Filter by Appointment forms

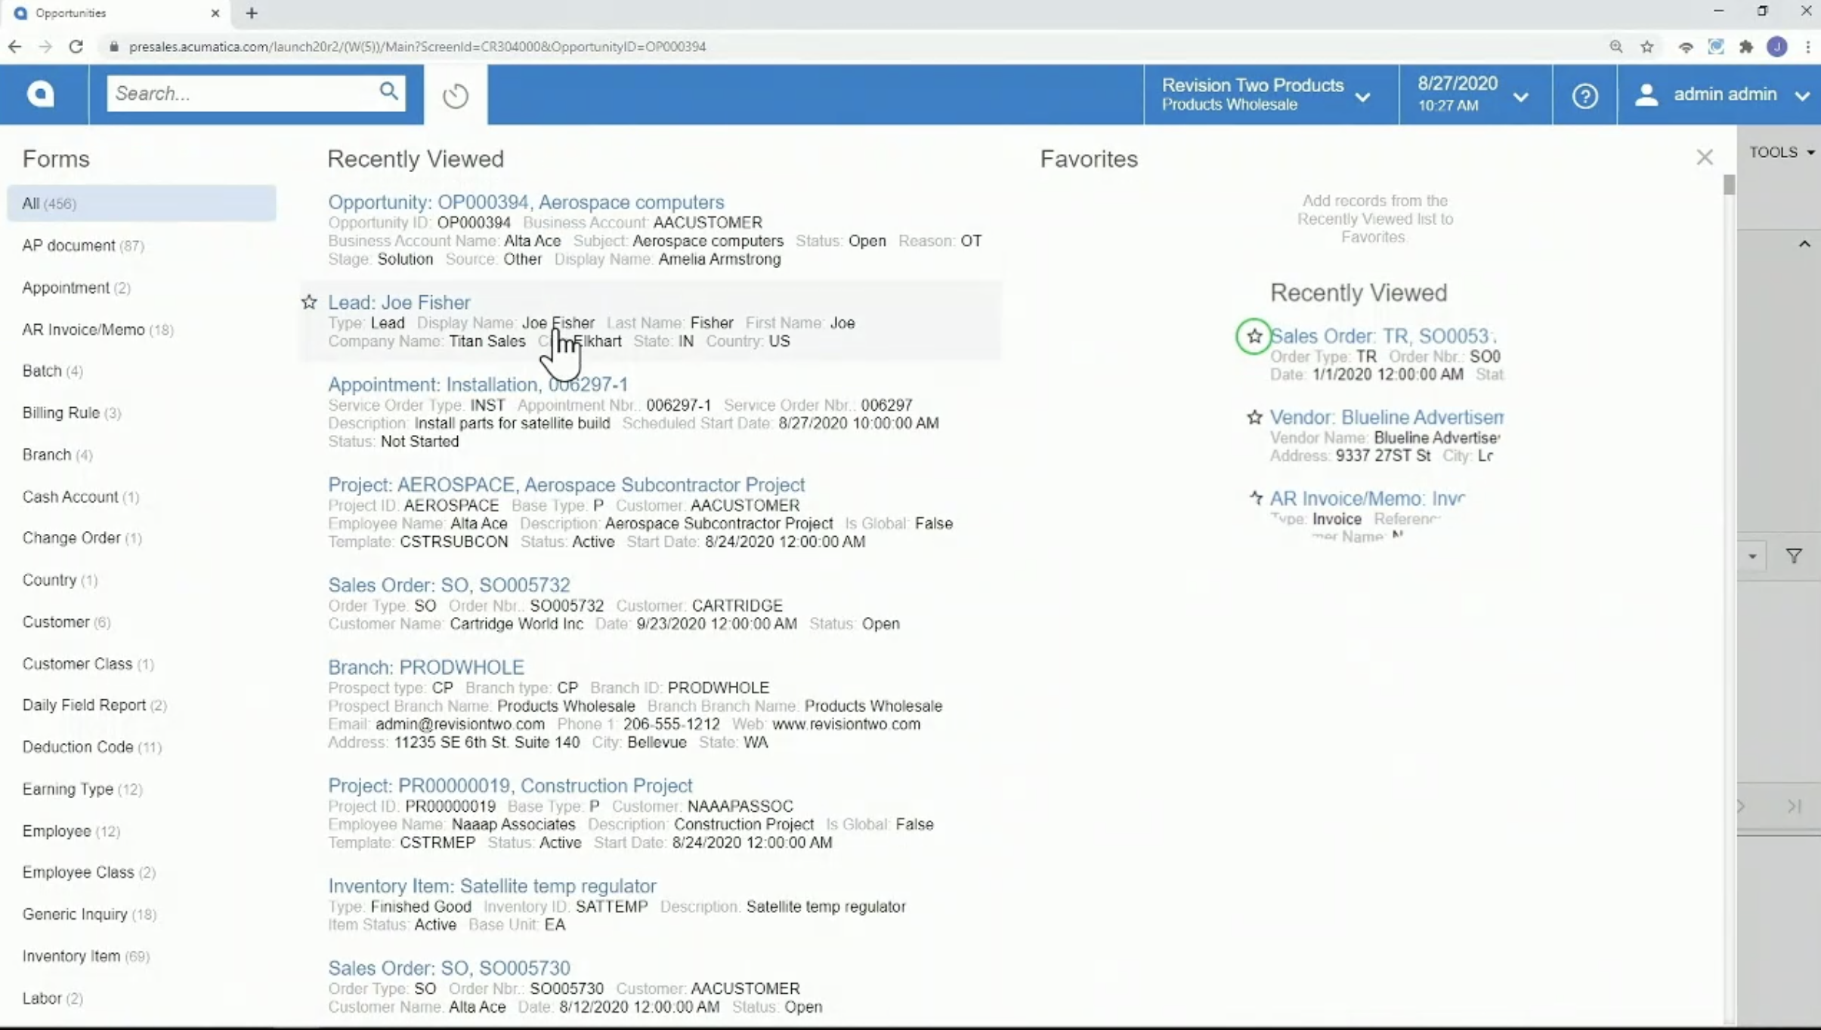(76, 288)
